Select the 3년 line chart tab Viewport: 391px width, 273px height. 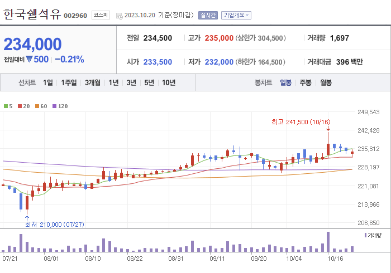point(131,82)
